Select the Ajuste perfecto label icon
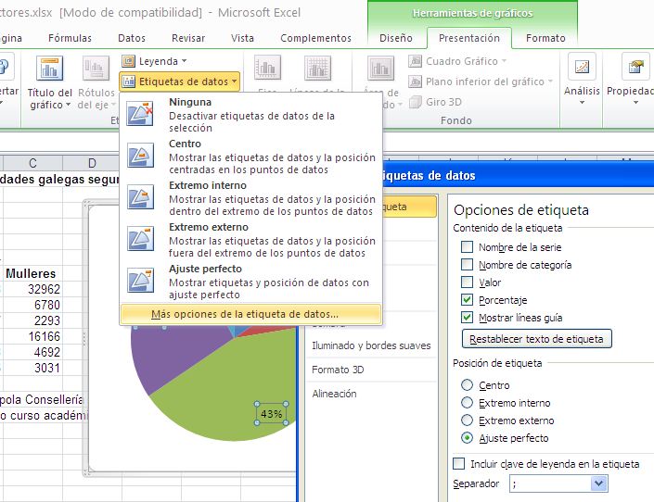The width and height of the screenshot is (654, 502). (141, 281)
